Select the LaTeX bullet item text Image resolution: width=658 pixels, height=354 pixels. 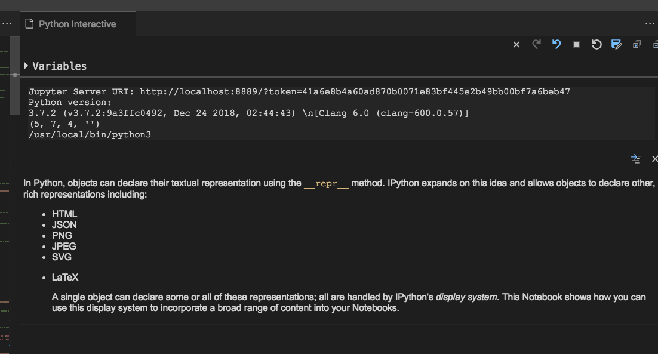(65, 277)
